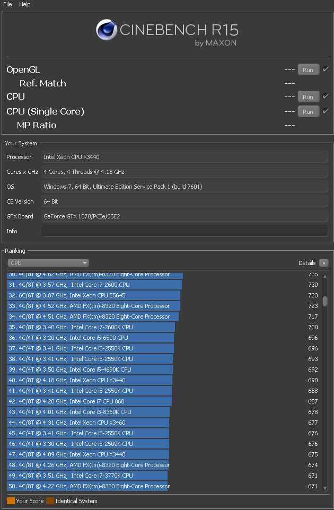This screenshot has height=510, width=334.
Task: Open the CPU ranking dropdown
Action: coord(48,263)
